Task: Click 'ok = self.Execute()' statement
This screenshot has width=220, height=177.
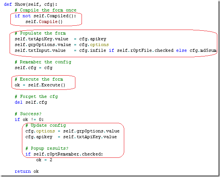Action: [x=40, y=85]
